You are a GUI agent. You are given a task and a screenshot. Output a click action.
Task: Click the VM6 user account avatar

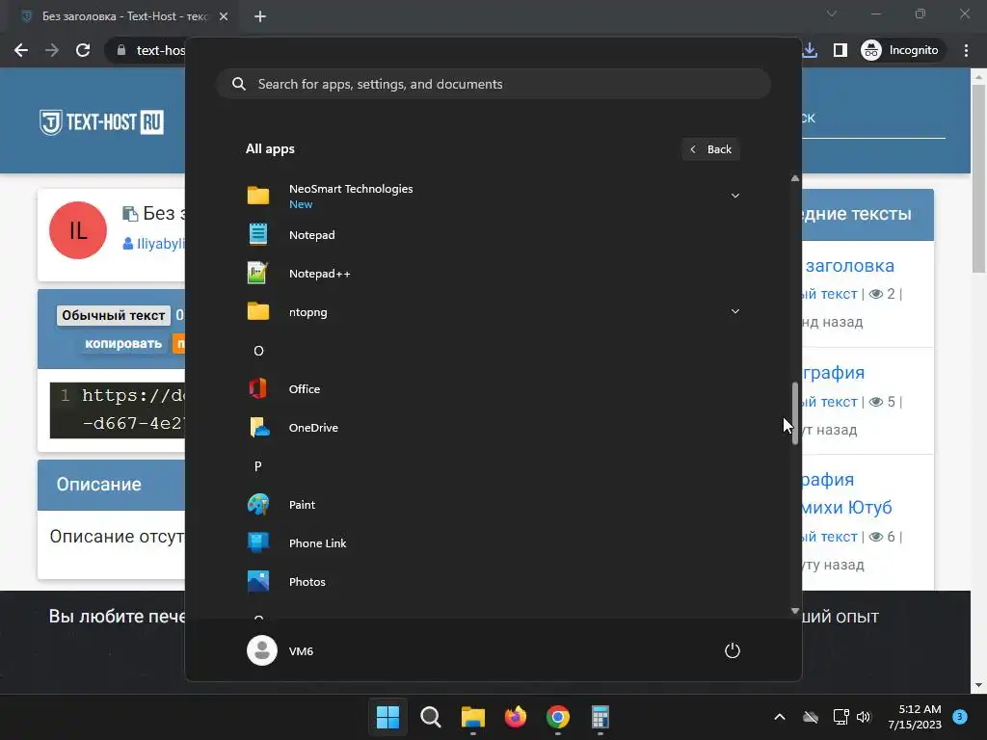[262, 650]
